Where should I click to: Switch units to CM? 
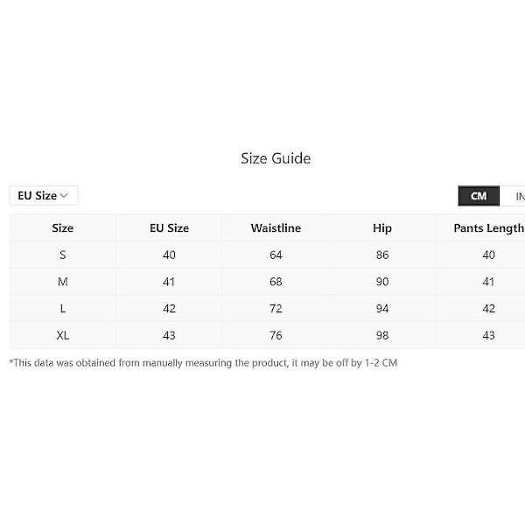(x=479, y=196)
